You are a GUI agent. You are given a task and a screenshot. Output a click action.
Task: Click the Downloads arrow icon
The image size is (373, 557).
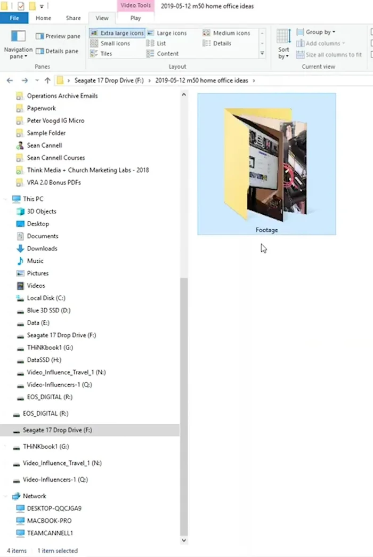point(20,249)
